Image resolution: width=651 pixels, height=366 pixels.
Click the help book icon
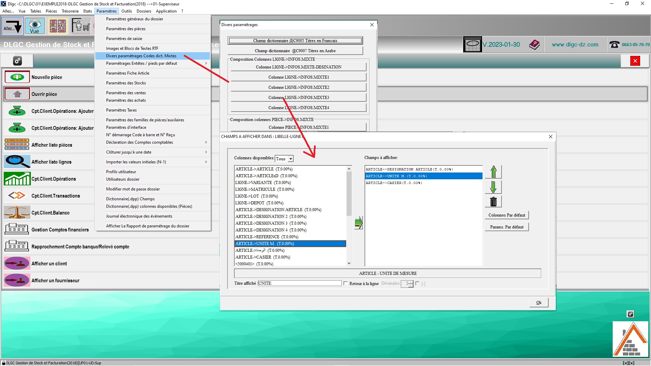click(534, 44)
